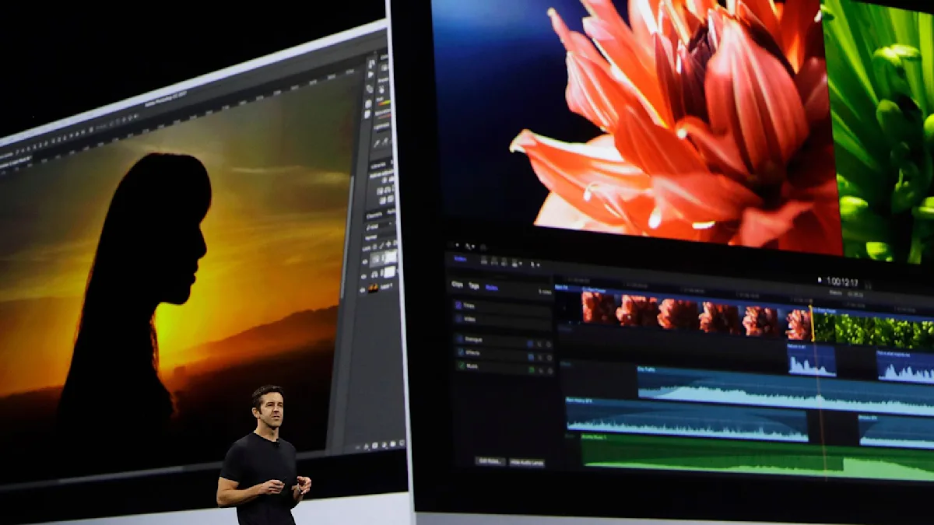The width and height of the screenshot is (934, 525).
Task: Select the small audio clip under the playhead
Action: pos(811,360)
